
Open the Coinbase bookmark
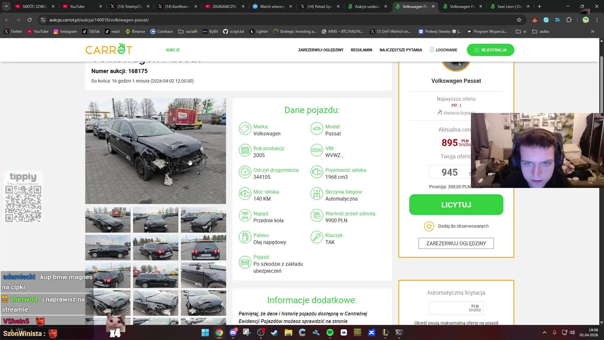point(161,32)
